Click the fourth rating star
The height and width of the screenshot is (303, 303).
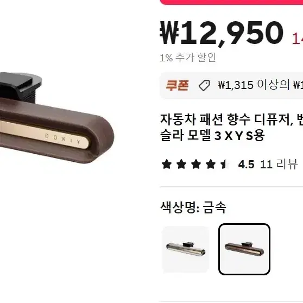click(x=211, y=165)
